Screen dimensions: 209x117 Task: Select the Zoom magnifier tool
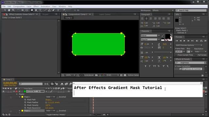click(13, 10)
